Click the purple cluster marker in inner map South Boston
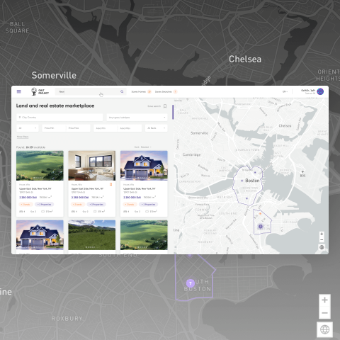Viewport: 340px width, 340px height. [261, 227]
